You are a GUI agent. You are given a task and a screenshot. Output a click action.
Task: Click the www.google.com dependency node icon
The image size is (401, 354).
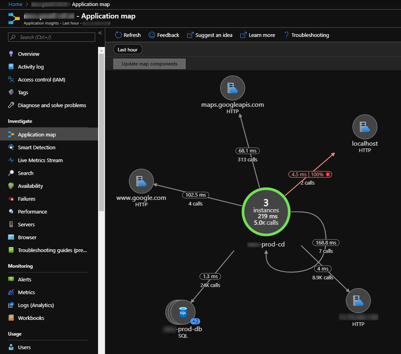click(141, 181)
